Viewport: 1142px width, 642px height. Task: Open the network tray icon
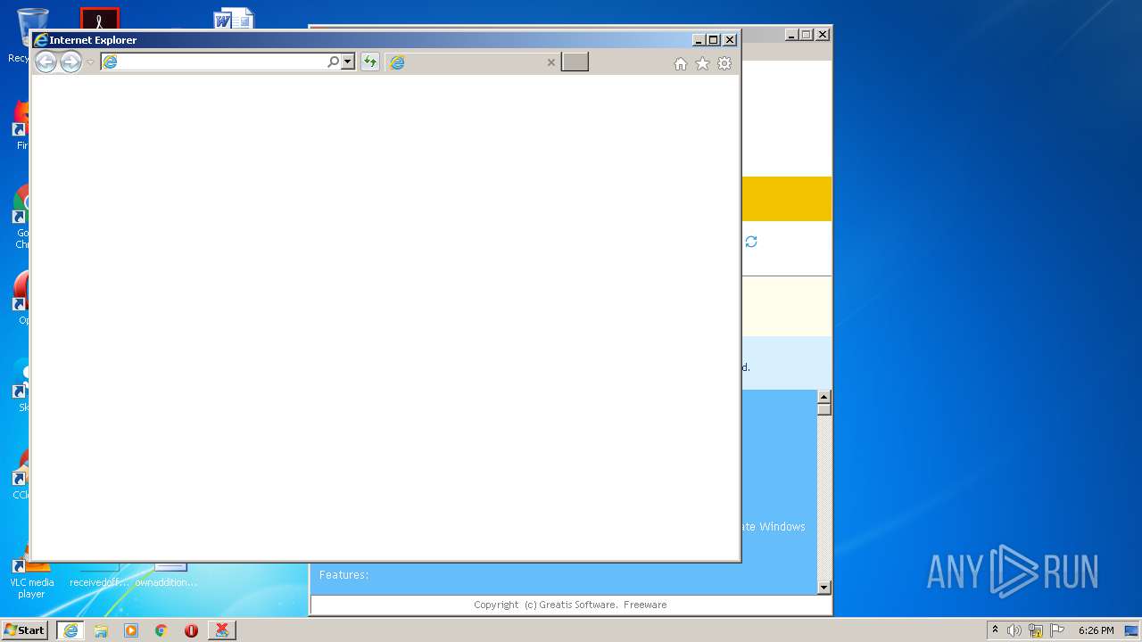point(1036,630)
